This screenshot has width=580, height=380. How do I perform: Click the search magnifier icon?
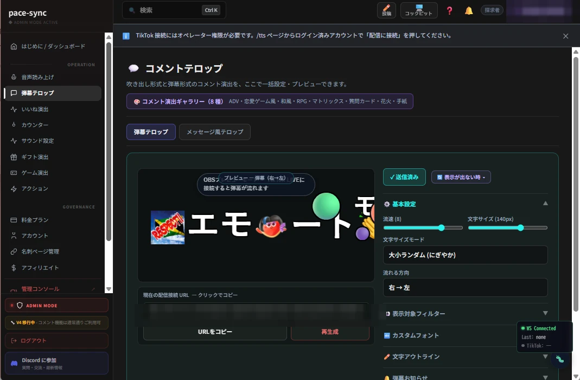(132, 10)
